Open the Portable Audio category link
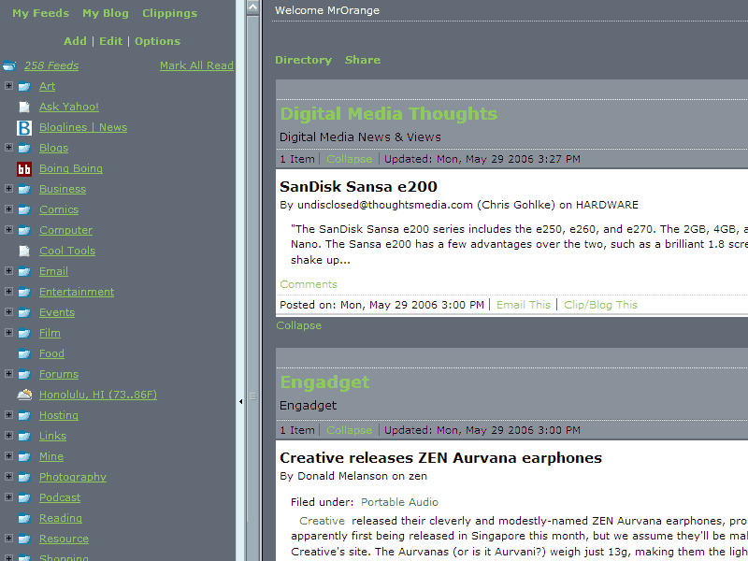Viewport: 748px width, 561px height. click(399, 502)
